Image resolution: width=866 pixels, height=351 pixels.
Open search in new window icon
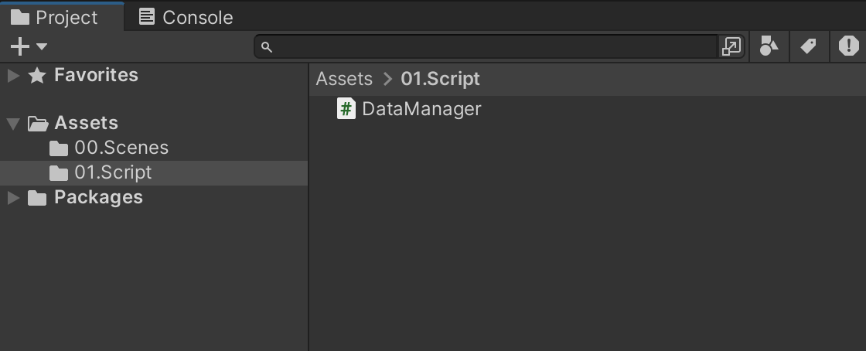731,47
